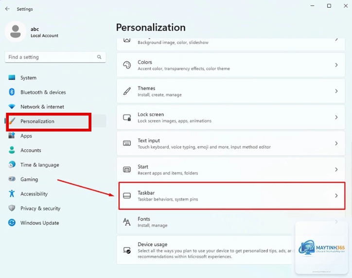This screenshot has height=278, width=352.
Task: Open Text input chevron arrow
Action: pyautogui.click(x=336, y=143)
